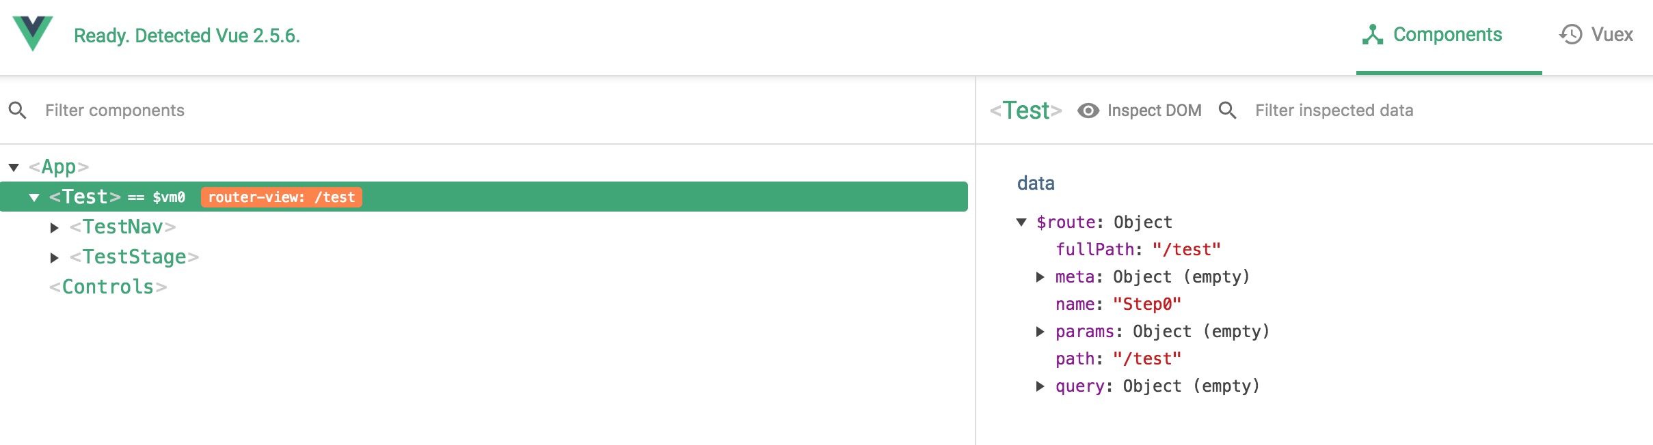This screenshot has height=445, width=1653.
Task: Click the filter components search icon
Action: point(18,111)
